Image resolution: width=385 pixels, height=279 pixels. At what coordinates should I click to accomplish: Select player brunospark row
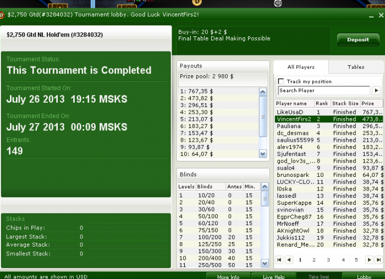pyautogui.click(x=329, y=175)
